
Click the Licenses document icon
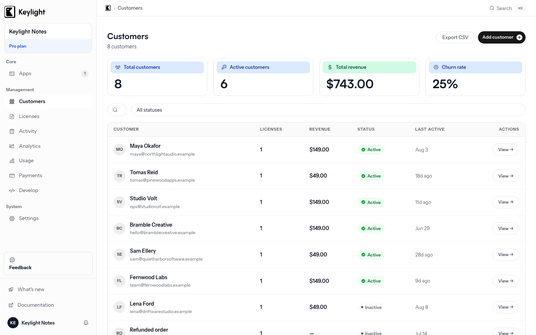pyautogui.click(x=12, y=117)
